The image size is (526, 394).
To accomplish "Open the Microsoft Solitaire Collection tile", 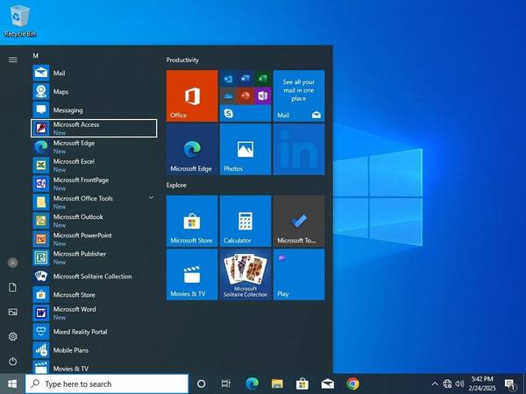I will 245,274.
